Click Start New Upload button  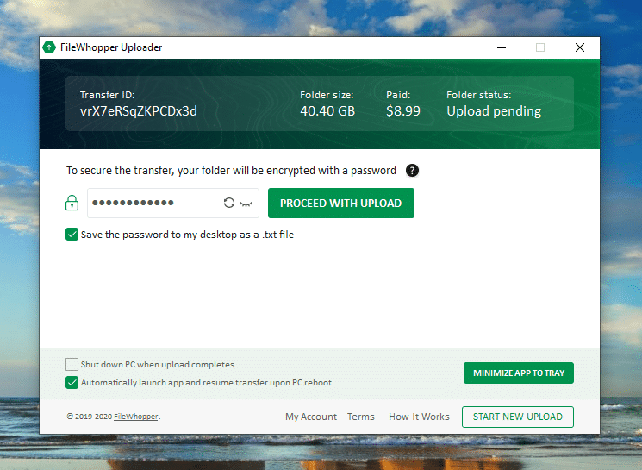[x=518, y=417]
